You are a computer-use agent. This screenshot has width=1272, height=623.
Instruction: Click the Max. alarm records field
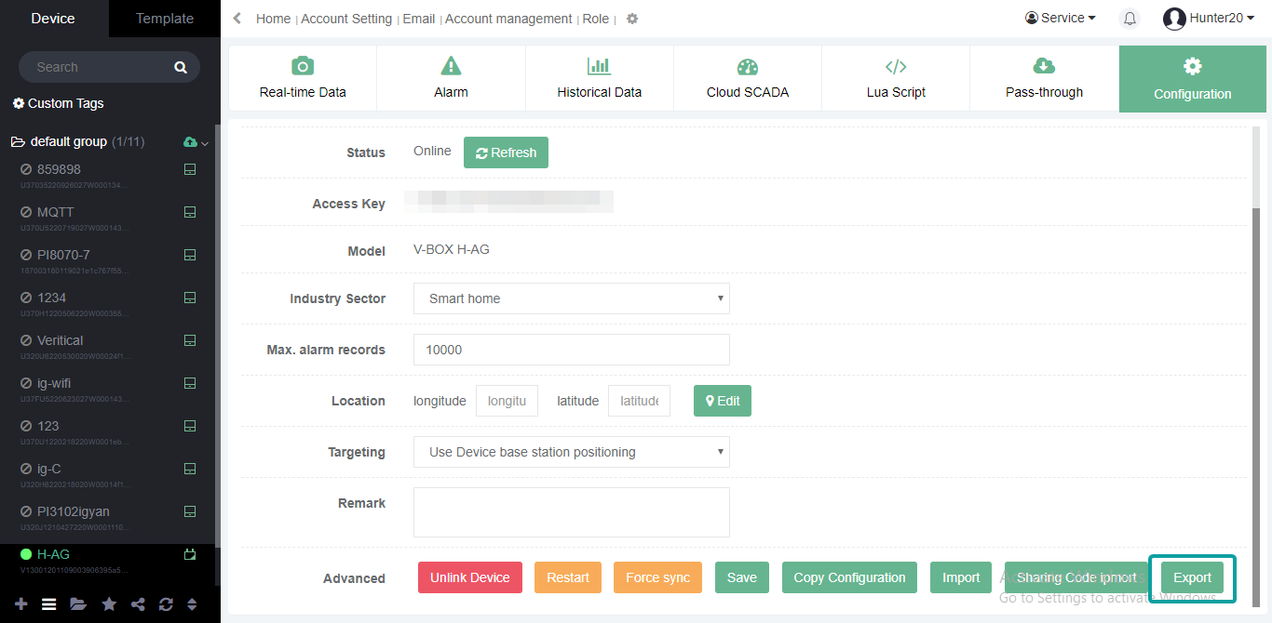[x=571, y=350]
